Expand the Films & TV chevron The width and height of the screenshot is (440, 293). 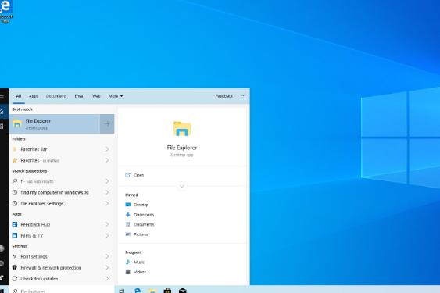(107, 235)
